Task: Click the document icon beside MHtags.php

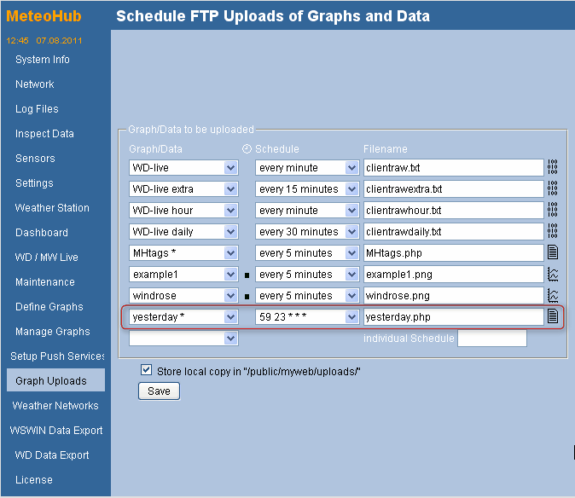Action: point(552,252)
